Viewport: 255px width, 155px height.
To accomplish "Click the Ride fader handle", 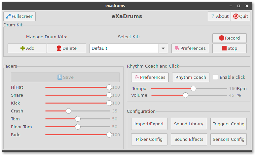I will tap(109, 135).
